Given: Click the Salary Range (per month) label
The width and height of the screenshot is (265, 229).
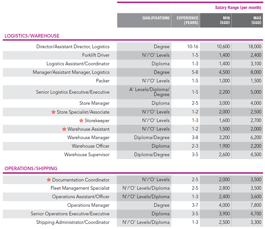Looking at the screenshot, I should tap(238, 8).
